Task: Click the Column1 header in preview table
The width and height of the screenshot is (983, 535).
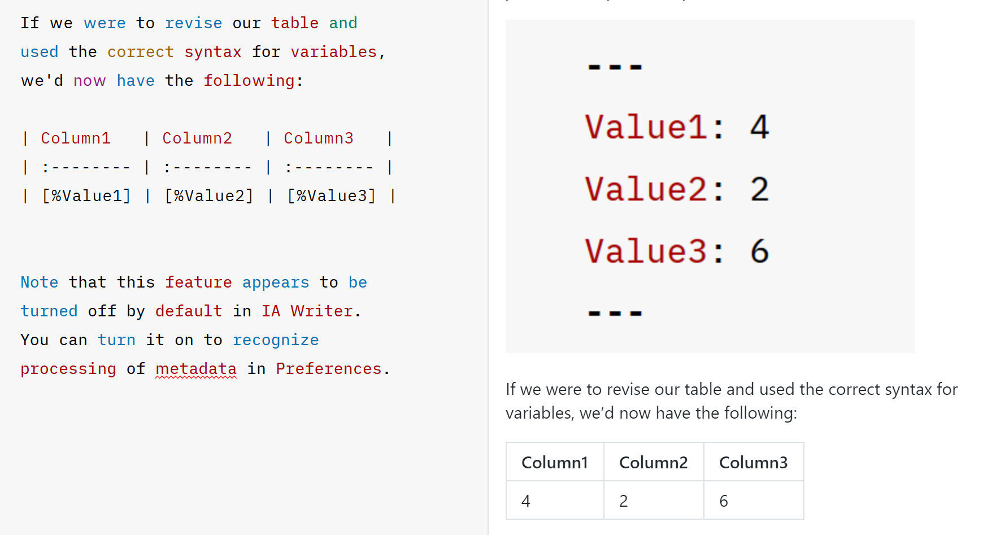Action: [555, 462]
